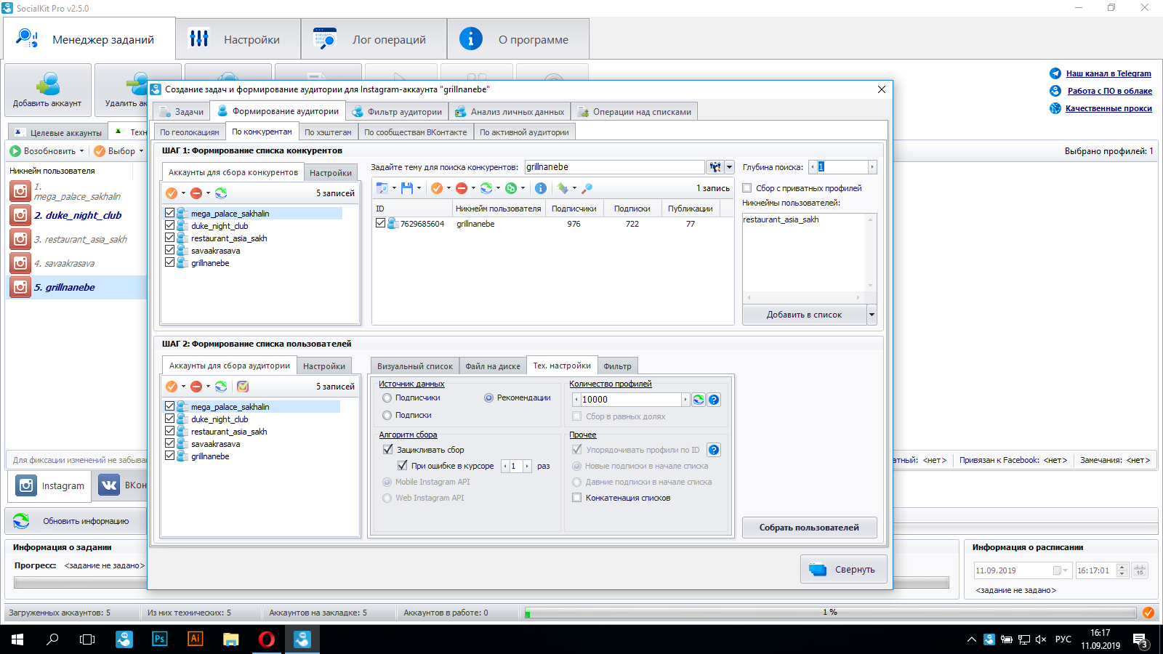The height and width of the screenshot is (654, 1163).
Task: Click red remove icon in competitor search toolbar
Action: coord(462,188)
